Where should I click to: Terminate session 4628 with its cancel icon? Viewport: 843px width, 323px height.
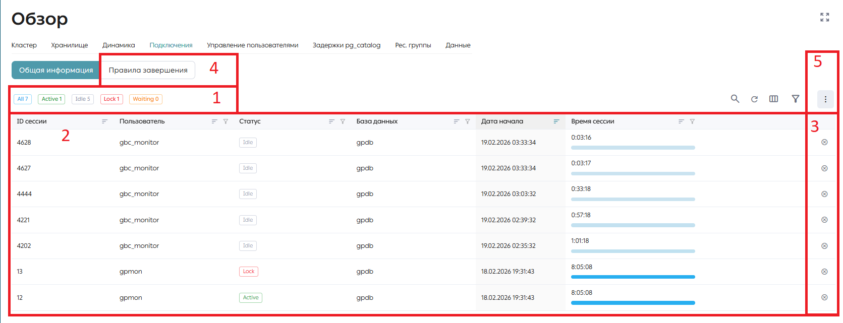[824, 142]
